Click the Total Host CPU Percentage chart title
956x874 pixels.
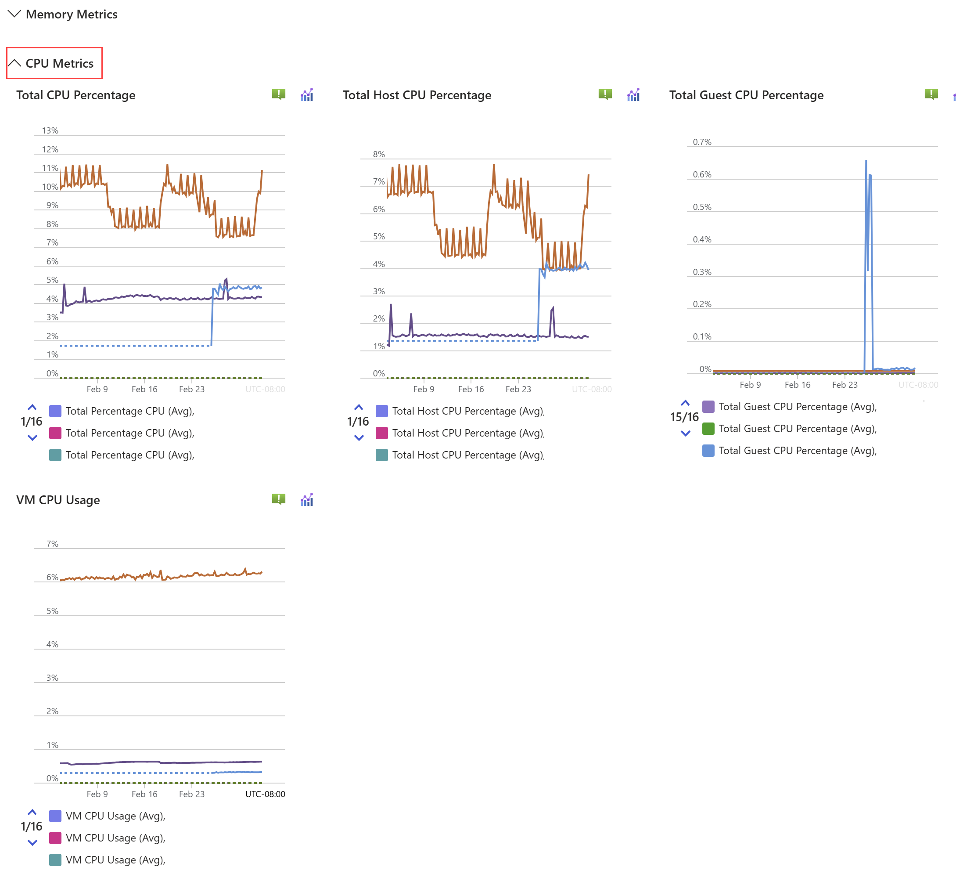click(x=417, y=95)
